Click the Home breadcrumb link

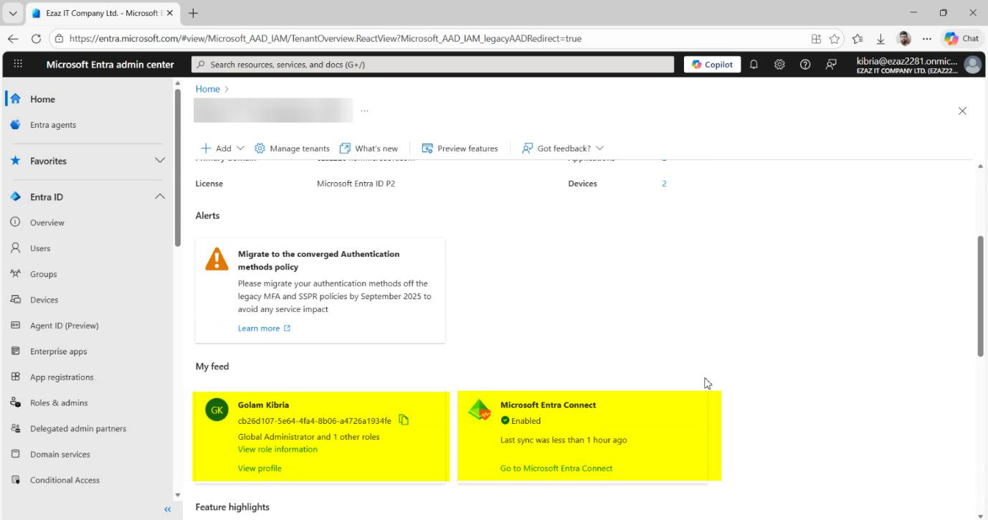pos(207,89)
